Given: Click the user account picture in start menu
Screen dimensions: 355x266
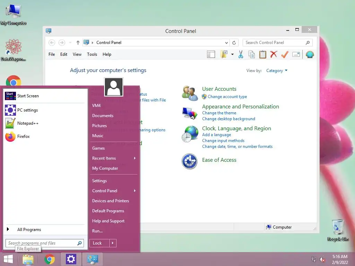Looking at the screenshot, I should point(114,87).
